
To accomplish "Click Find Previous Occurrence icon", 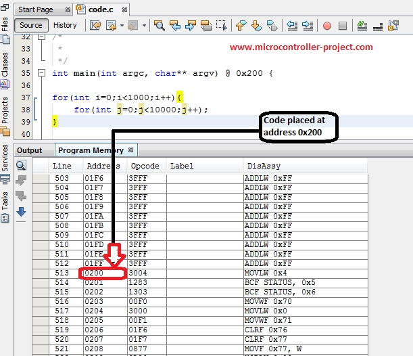I will tap(175, 26).
